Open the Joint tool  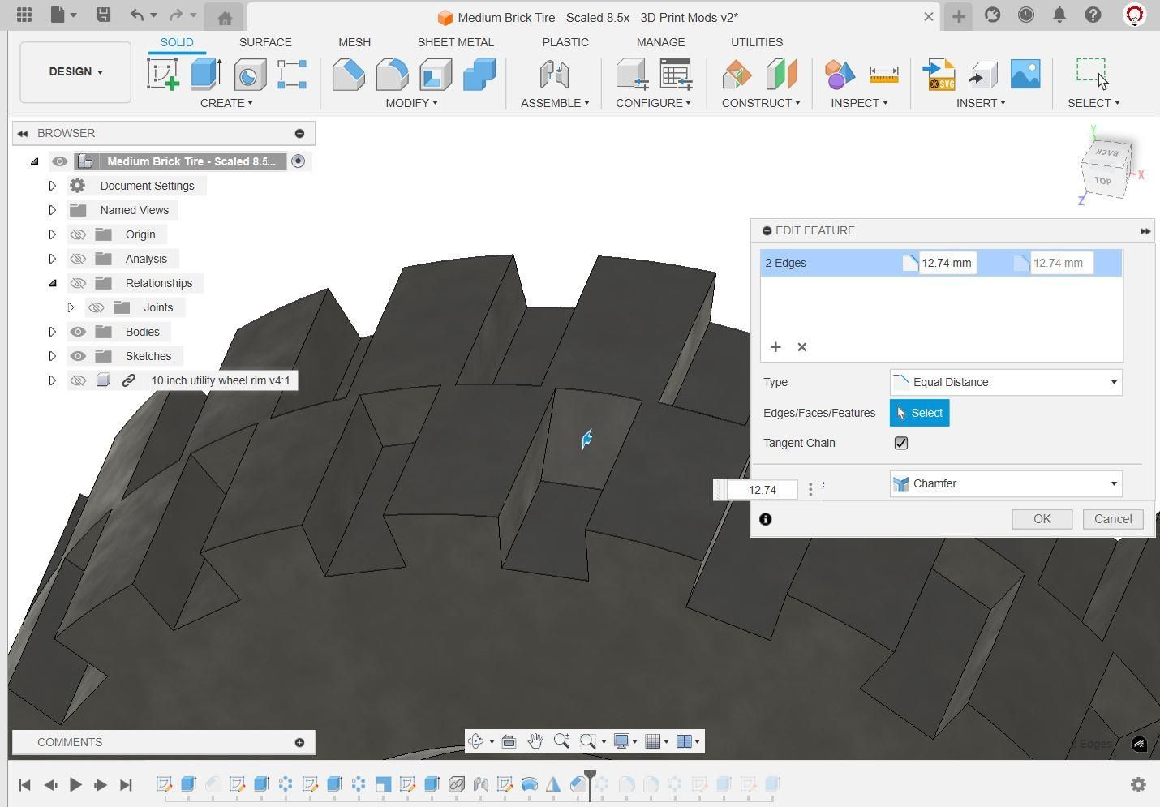click(x=555, y=74)
